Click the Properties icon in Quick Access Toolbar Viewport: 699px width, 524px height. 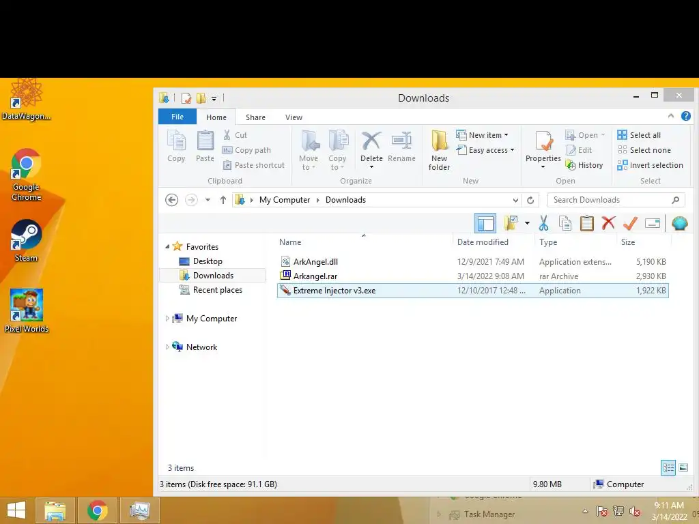point(186,98)
